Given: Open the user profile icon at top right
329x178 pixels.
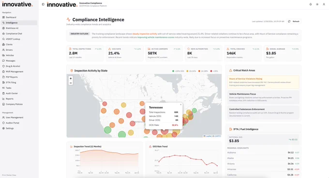Looking at the screenshot, I should [324, 4].
